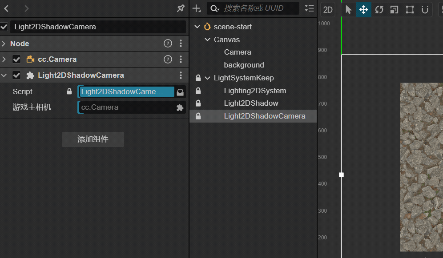Collapse all hierarchy nodes list icon

(x=310, y=8)
